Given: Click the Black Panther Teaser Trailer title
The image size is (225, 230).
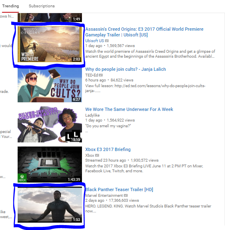Looking at the screenshot, I should pos(119,189).
